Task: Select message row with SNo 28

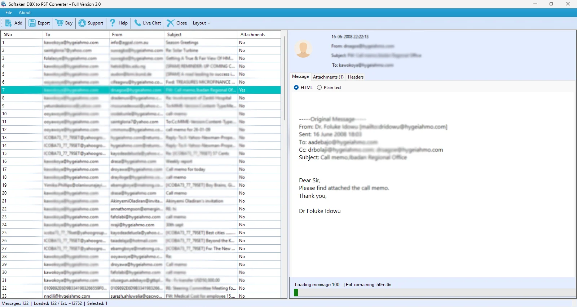Action: tap(141, 257)
